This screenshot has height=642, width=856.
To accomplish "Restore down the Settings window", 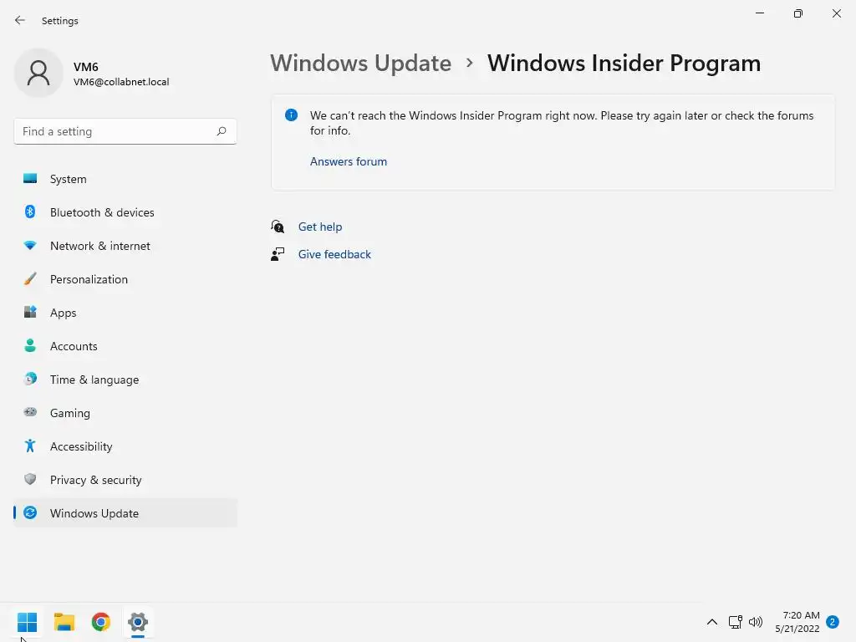I will click(798, 13).
